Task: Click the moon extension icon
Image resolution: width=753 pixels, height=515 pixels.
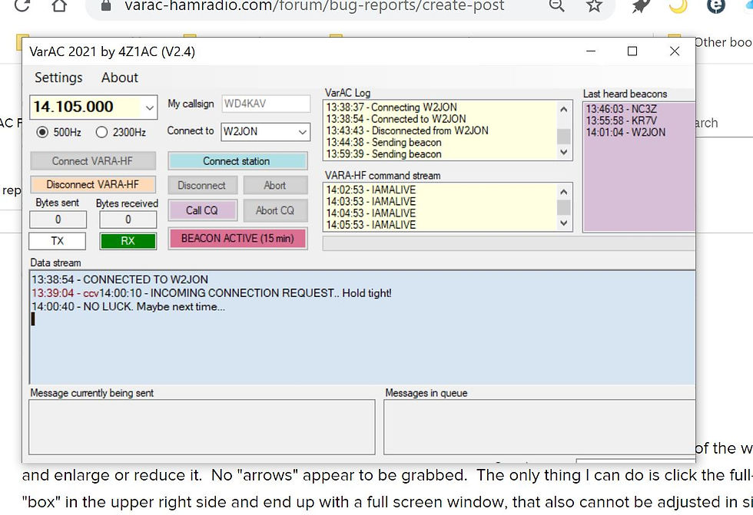Action: 678,5
